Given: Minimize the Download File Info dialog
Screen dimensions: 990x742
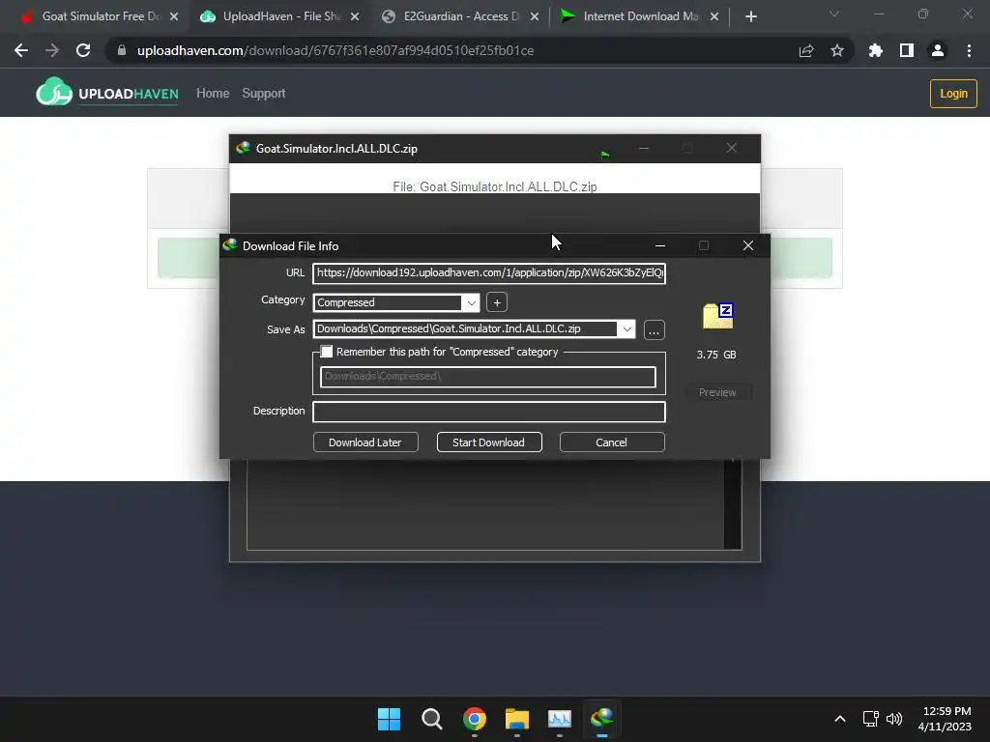Looking at the screenshot, I should click(660, 245).
